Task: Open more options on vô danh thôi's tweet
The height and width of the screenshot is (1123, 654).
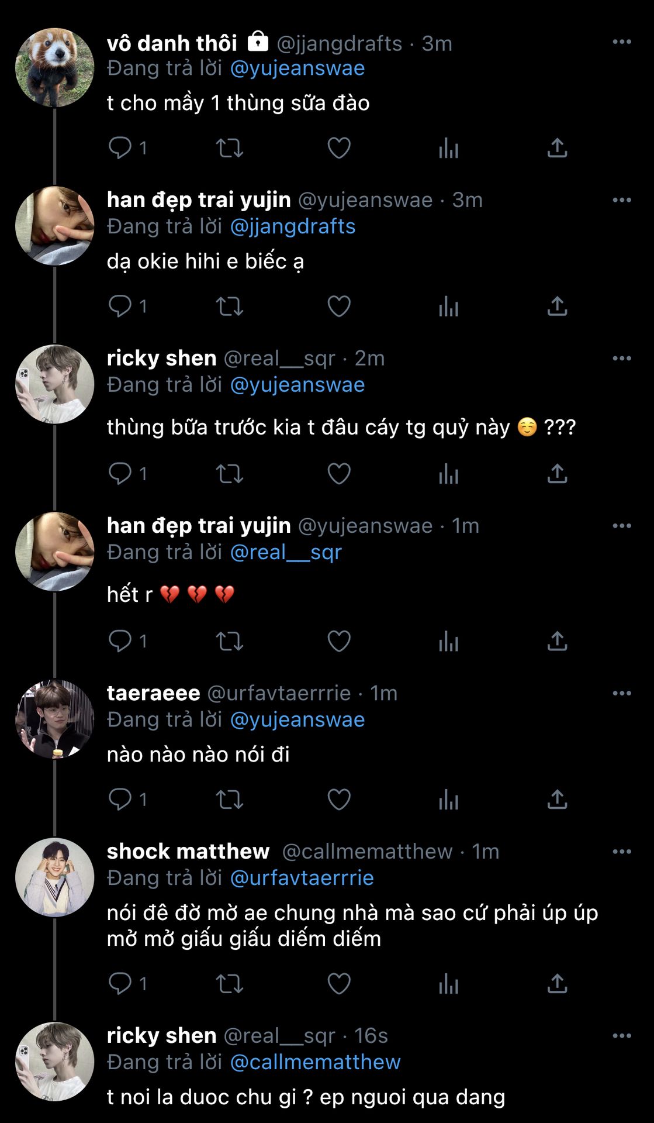Action: tap(621, 42)
